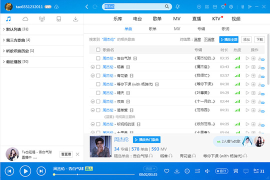The height and width of the screenshot is (180, 270).
Task: Open the more options circle icon in player bar
Action: pos(187,171)
